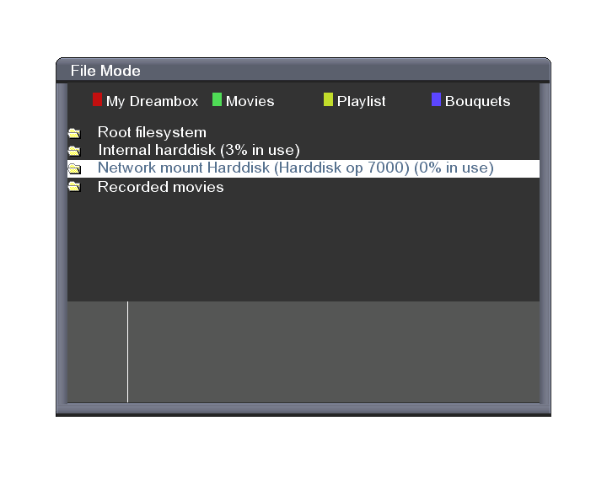The width and height of the screenshot is (607, 485).
Task: Click the File Mode title bar
Action: click(303, 71)
